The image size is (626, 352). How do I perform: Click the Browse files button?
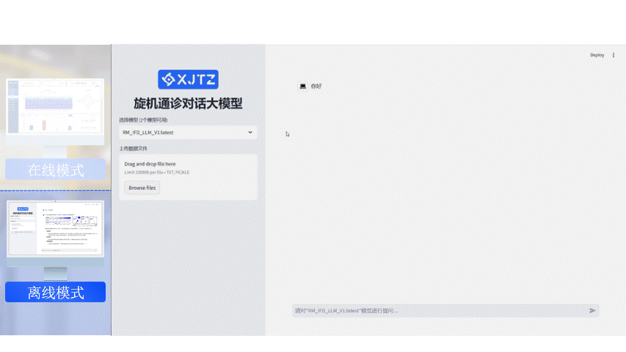(x=142, y=188)
